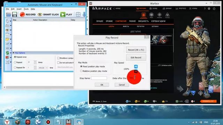
Task: Click OK in the Play Record dialog
Action: point(102,85)
